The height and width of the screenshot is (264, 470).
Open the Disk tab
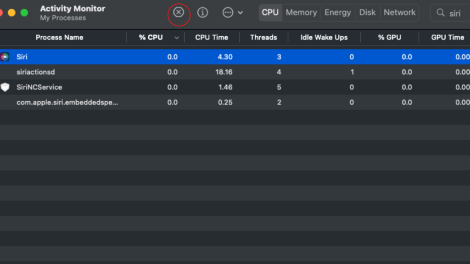click(x=367, y=12)
